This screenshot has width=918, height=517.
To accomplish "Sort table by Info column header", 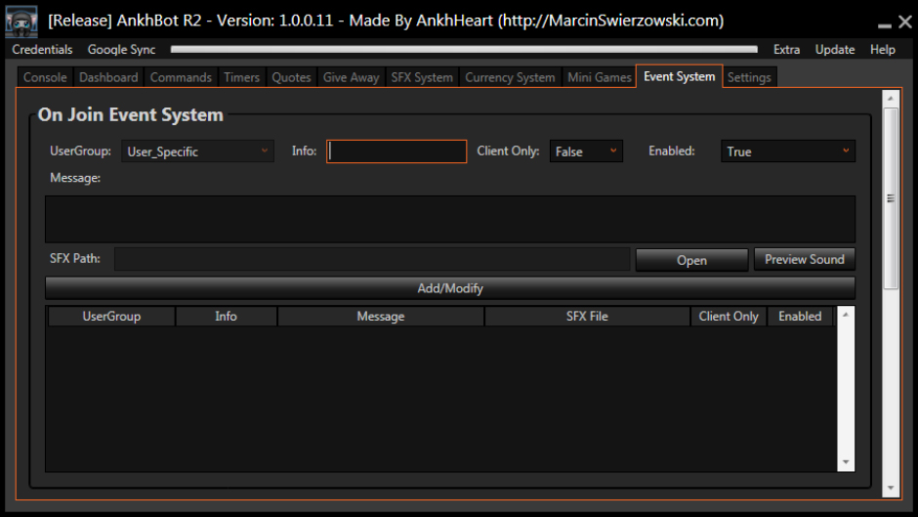I will tap(226, 316).
